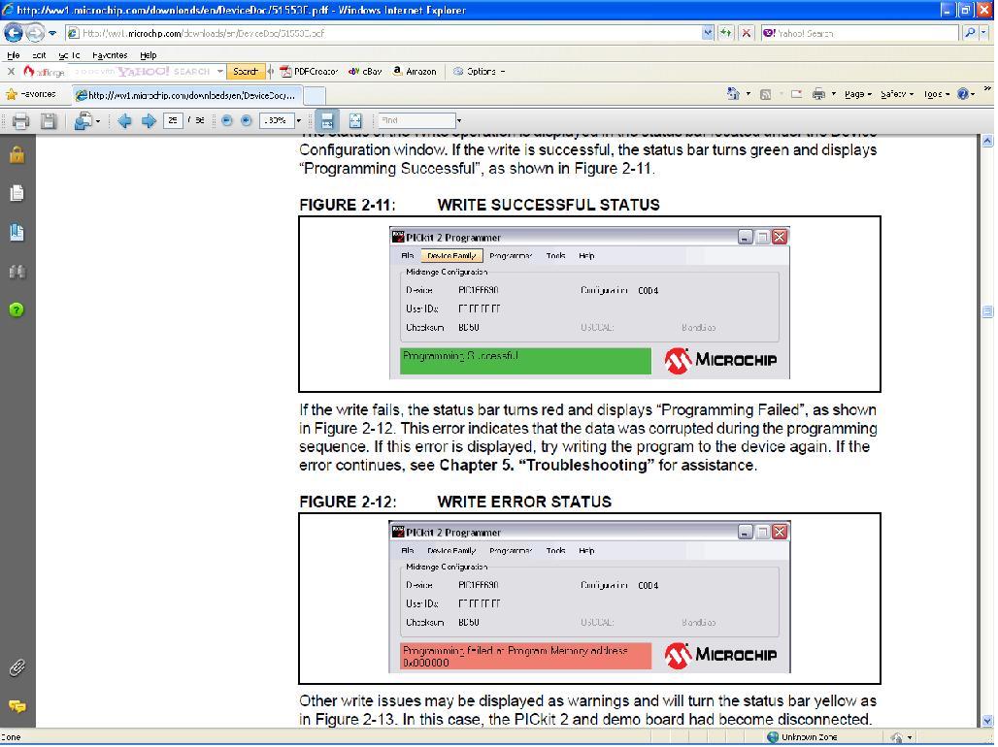The width and height of the screenshot is (998, 747).
Task: Click the yellow Search button
Action: point(245,71)
